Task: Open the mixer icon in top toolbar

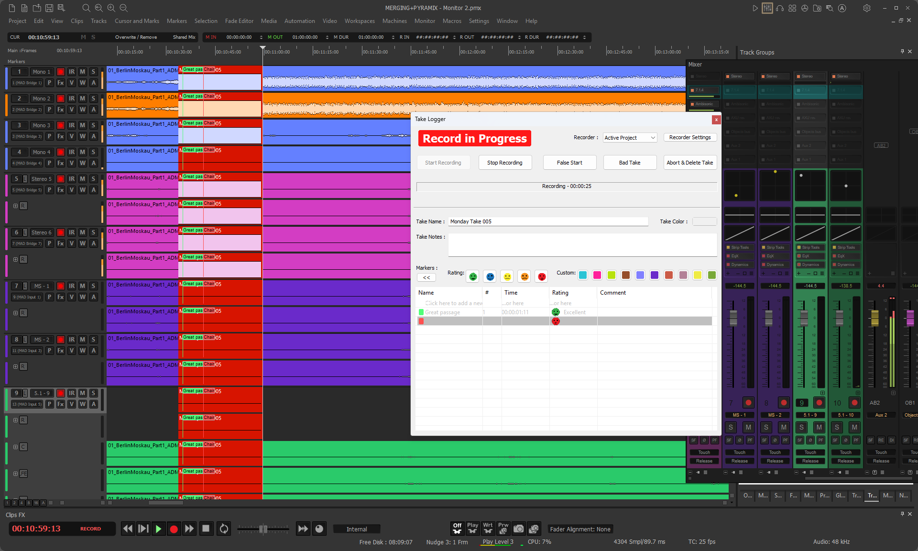Action: tap(767, 8)
